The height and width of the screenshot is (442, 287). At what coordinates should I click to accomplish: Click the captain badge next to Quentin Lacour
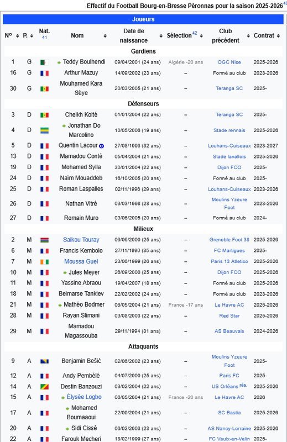pyautogui.click(x=101, y=146)
